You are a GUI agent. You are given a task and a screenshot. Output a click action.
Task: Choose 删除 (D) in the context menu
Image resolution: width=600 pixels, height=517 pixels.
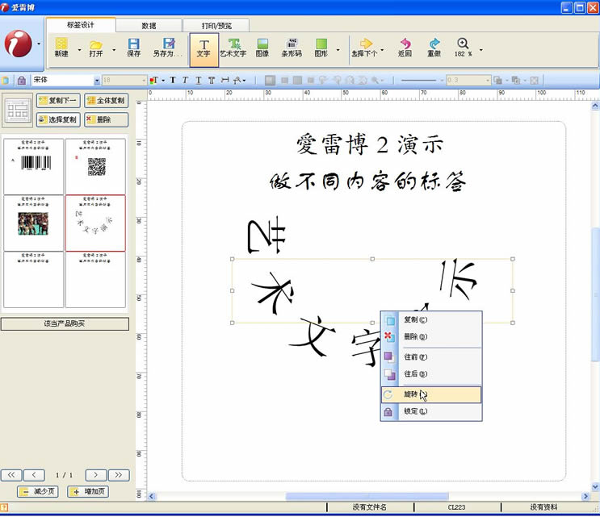pyautogui.click(x=431, y=336)
